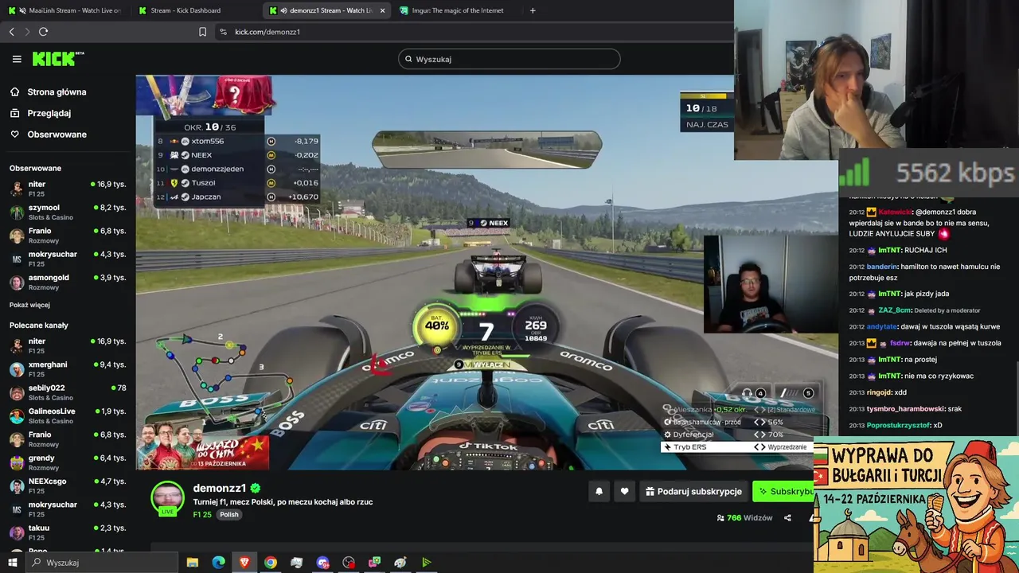The height and width of the screenshot is (573, 1019).
Task: Go back with the browser back arrow
Action: click(x=12, y=32)
